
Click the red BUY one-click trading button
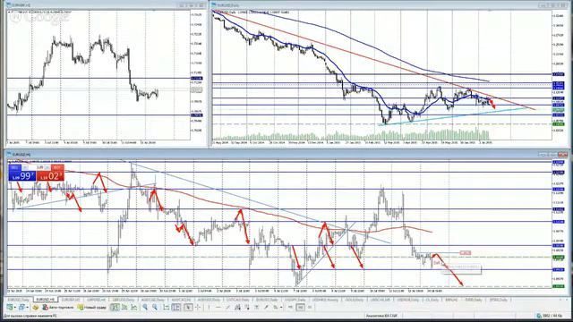[57, 167]
